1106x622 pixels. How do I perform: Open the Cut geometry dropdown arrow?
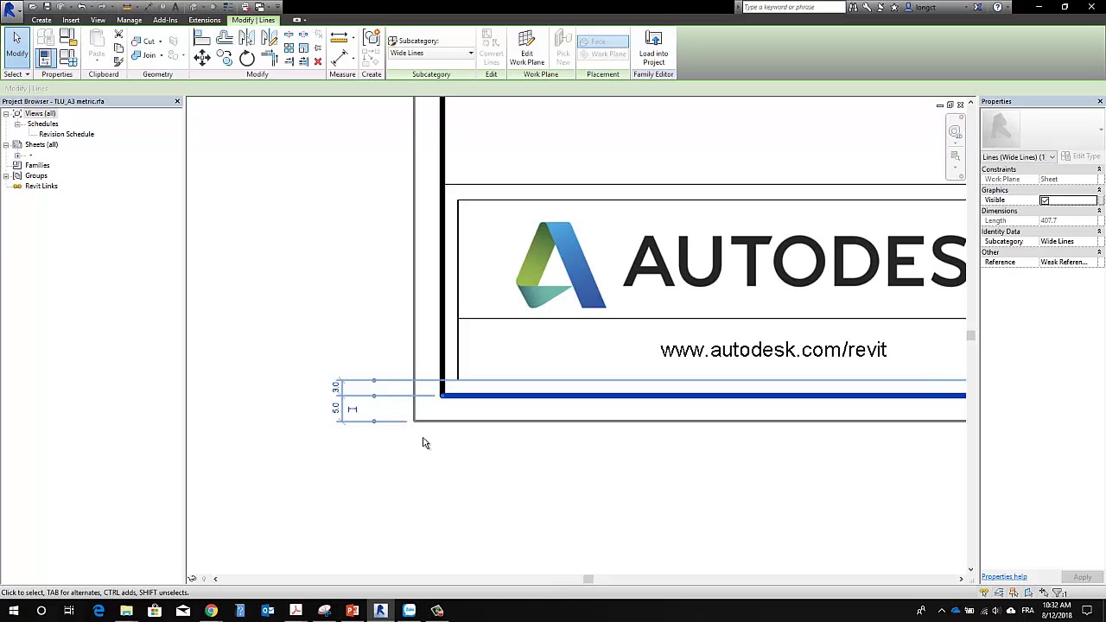(x=161, y=41)
